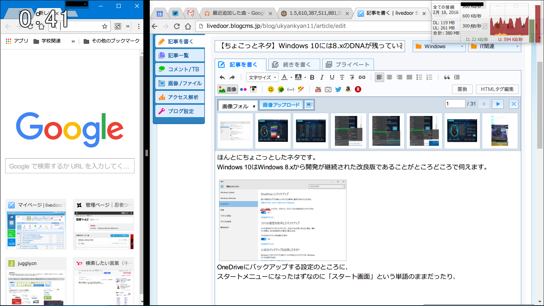The image size is (544, 306).
Task: Select the first image thumbnail in the gallery
Action: pyautogui.click(x=235, y=131)
